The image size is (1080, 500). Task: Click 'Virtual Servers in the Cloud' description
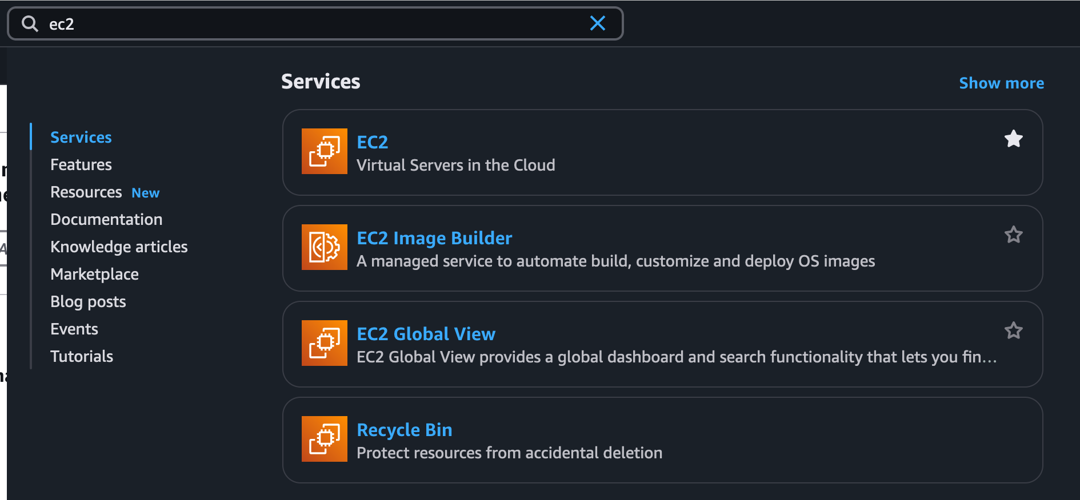click(456, 166)
